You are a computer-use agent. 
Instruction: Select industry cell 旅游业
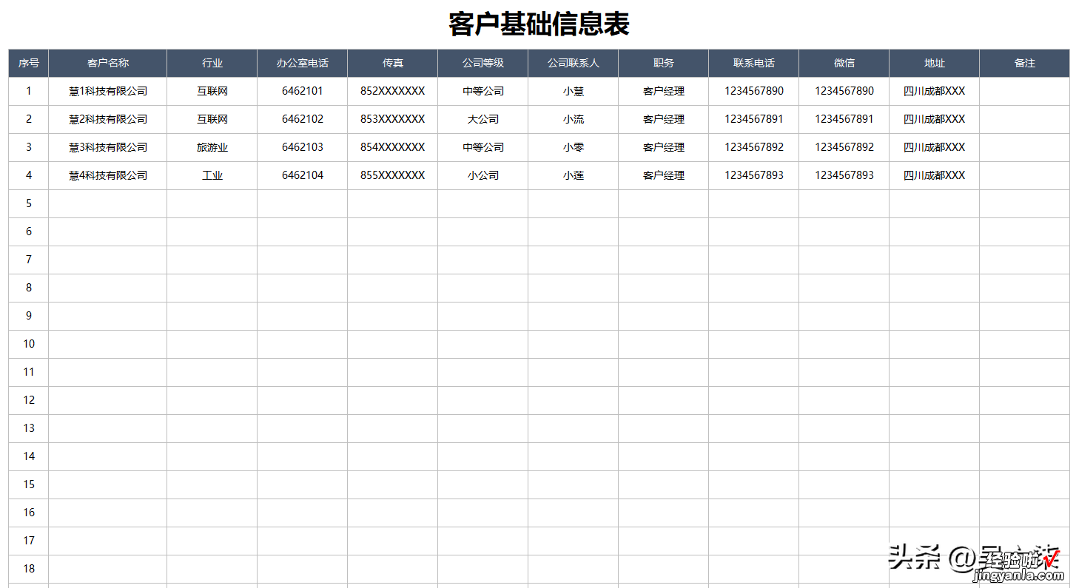[x=212, y=147]
